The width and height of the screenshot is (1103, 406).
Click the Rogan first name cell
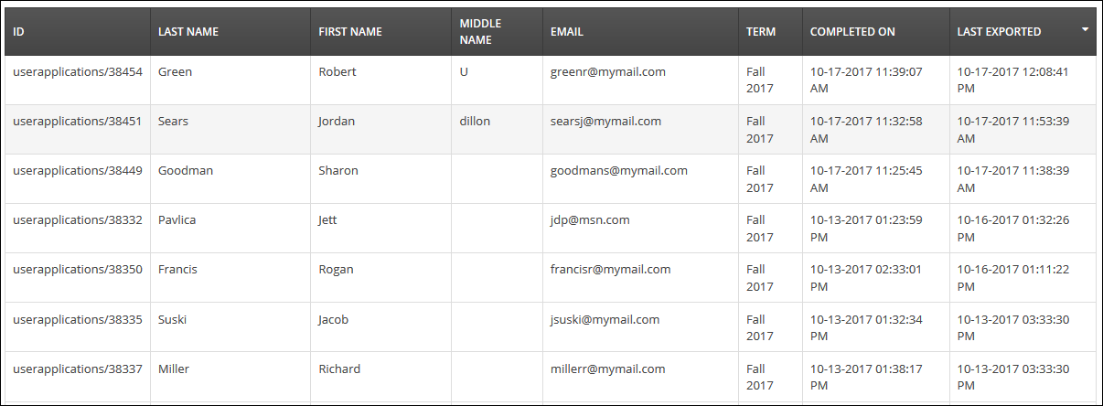click(x=336, y=270)
